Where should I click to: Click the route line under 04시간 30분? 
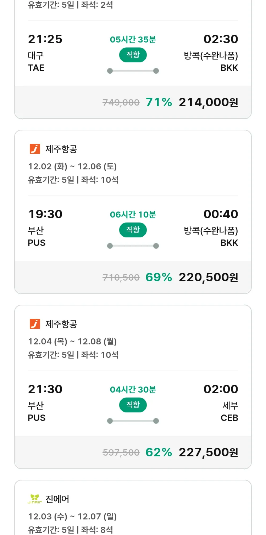133,421
